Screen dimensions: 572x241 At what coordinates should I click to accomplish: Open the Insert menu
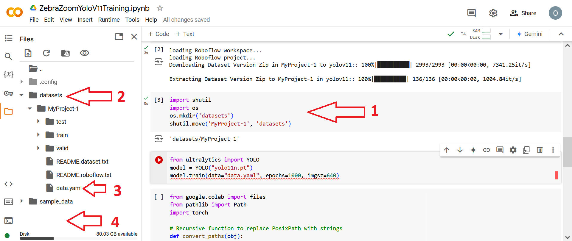click(85, 20)
